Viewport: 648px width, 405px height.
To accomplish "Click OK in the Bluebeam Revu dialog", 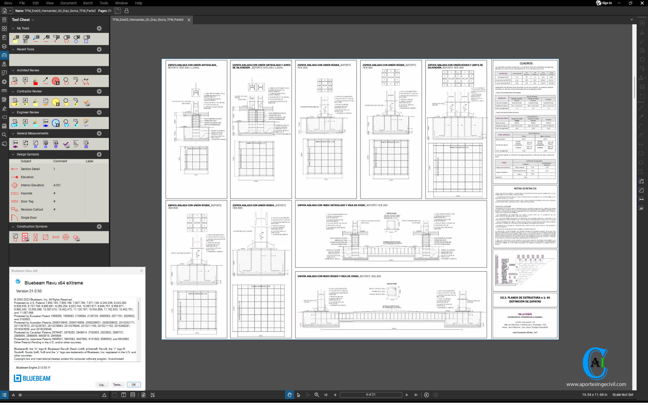I will click(x=134, y=384).
